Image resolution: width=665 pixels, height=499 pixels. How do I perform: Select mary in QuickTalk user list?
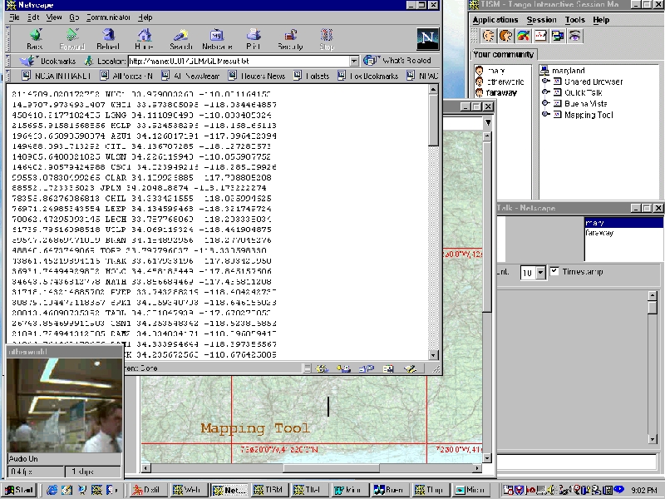[623, 222]
